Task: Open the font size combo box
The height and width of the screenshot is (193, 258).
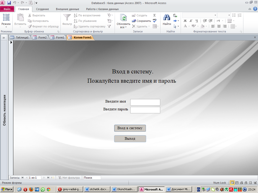Action: [x=224, y=15]
